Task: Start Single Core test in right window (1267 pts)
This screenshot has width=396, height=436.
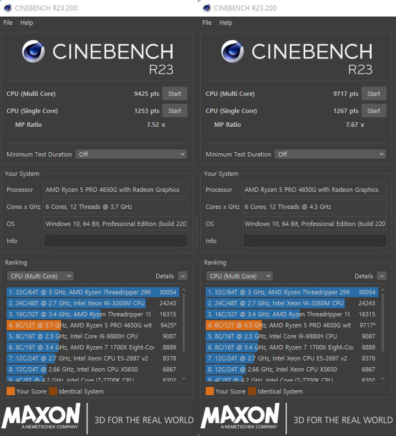Action: [x=373, y=111]
